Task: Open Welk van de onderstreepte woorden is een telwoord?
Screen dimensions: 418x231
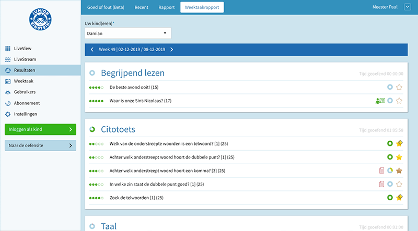Action: point(169,144)
